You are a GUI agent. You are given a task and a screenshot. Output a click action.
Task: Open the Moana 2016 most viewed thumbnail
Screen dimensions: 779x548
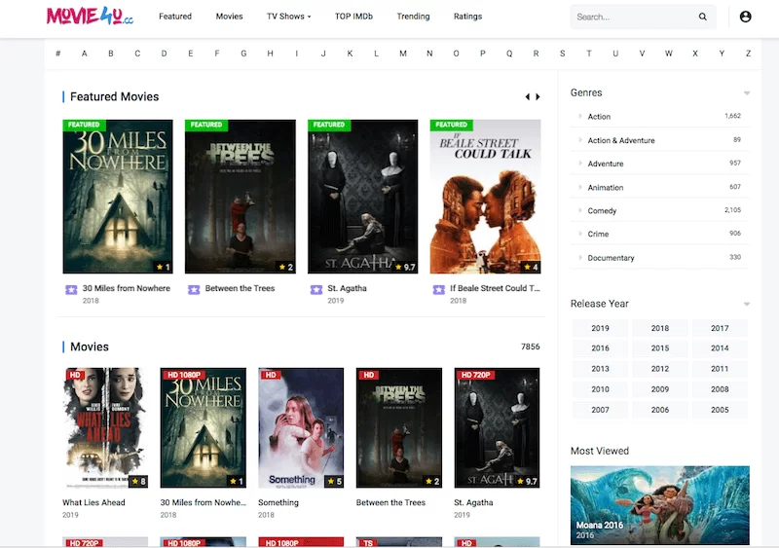pos(660,504)
